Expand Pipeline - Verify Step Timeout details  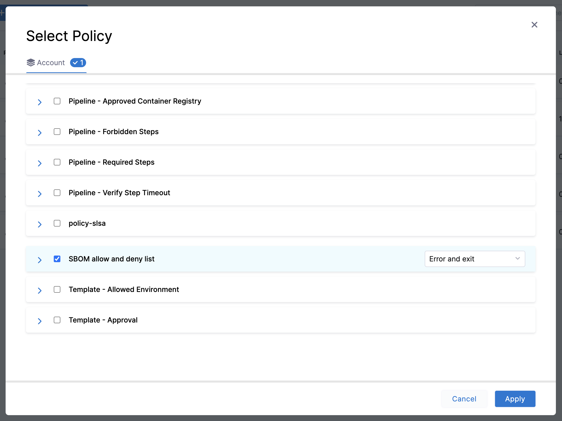pos(39,194)
